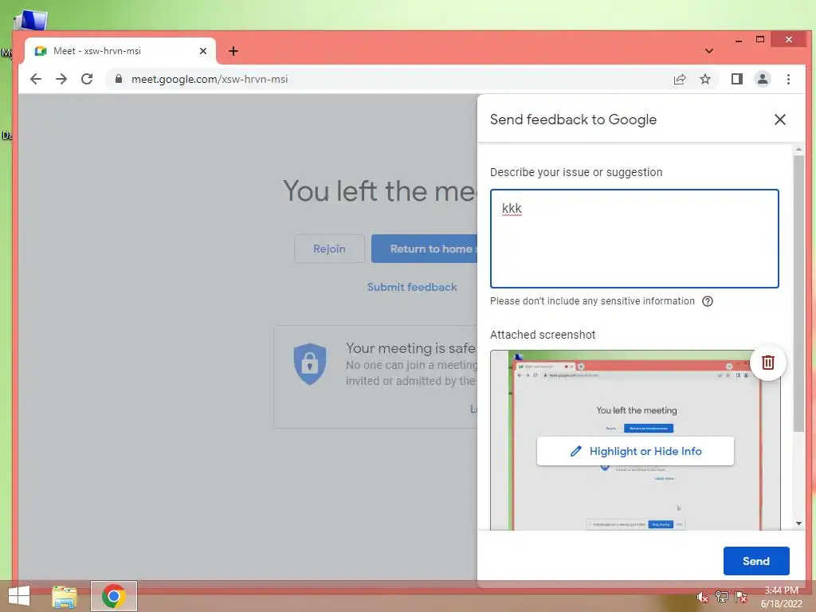Image resolution: width=816 pixels, height=612 pixels.
Task: Click Chrome icon in taskbar
Action: pyautogui.click(x=113, y=596)
